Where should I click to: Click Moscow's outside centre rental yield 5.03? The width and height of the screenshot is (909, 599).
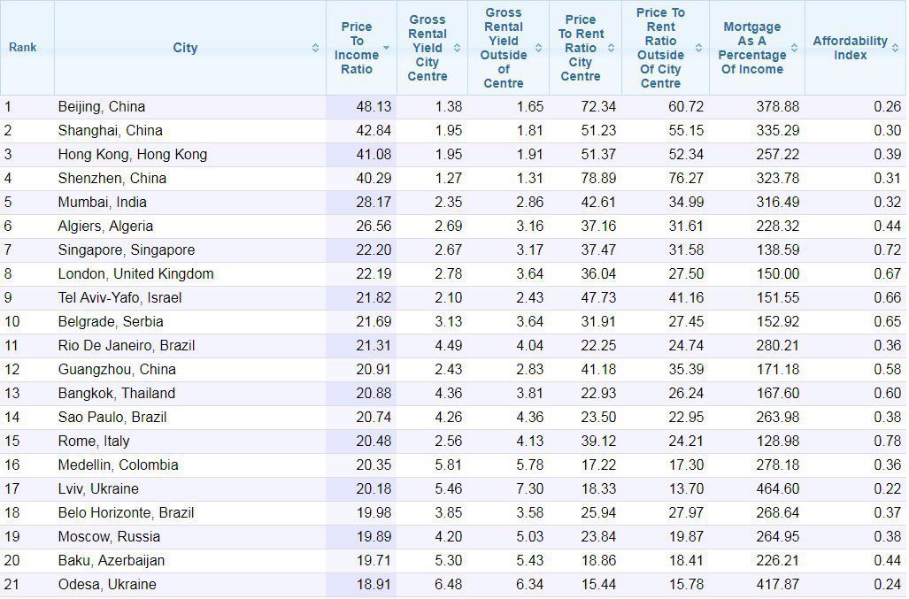click(530, 537)
